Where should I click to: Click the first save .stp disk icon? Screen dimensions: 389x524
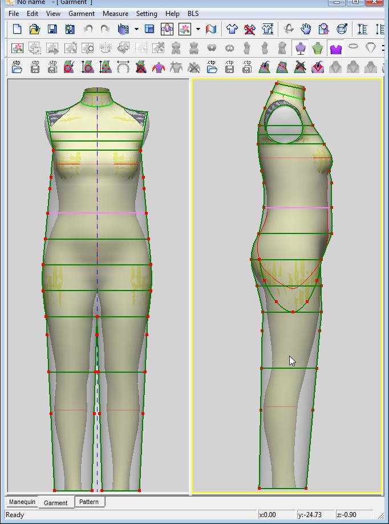coord(34,67)
